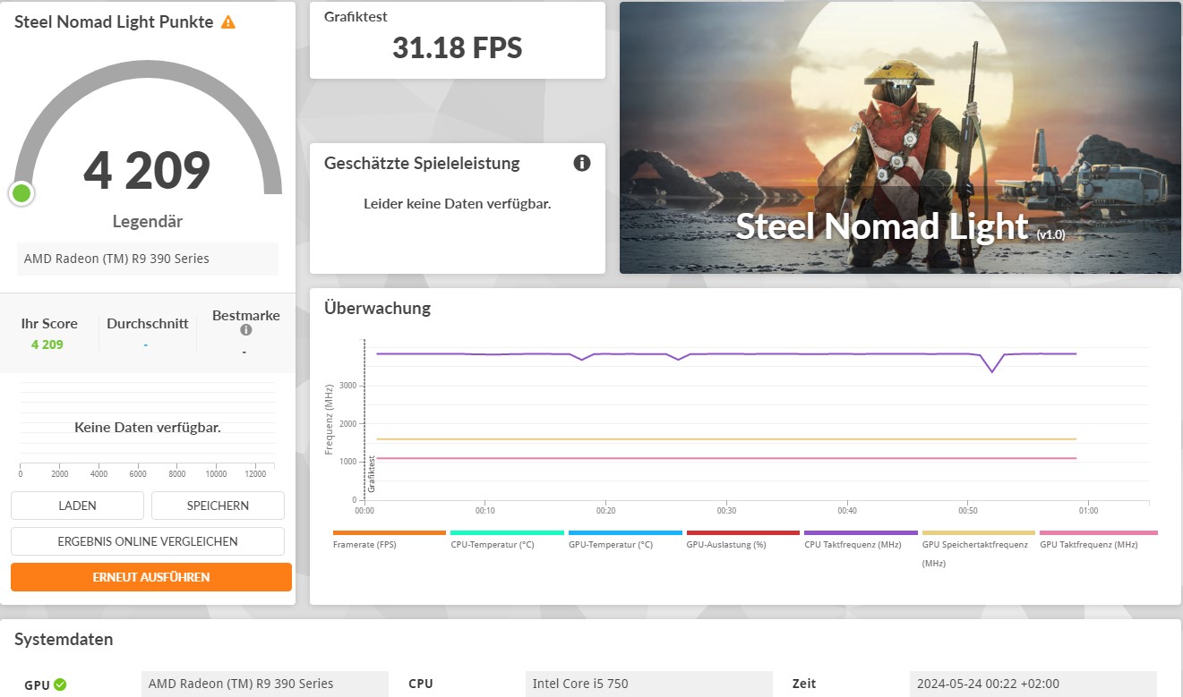The width and height of the screenshot is (1183, 697).
Task: Toggle GPU Taktfrequenz legend series
Action: point(1098,539)
